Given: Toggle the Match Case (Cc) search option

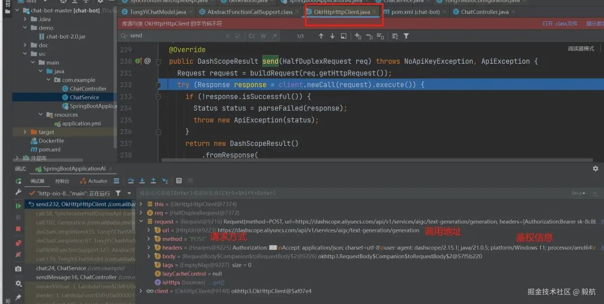Looking at the screenshot, I should point(252,36).
